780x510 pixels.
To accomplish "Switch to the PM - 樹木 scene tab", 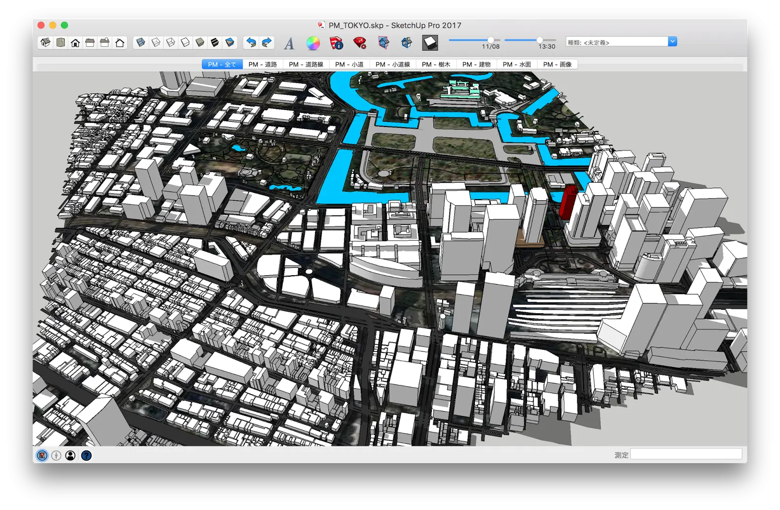I will coord(436,64).
